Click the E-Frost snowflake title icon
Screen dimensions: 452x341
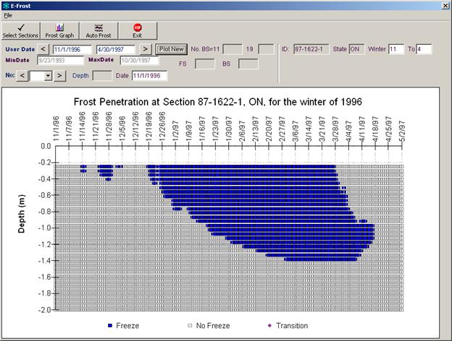(6, 6)
